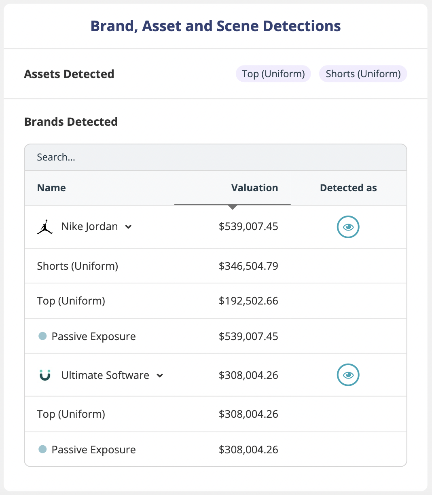Click the Nike Jordan jumpman logo icon
The image size is (432, 495).
45,227
